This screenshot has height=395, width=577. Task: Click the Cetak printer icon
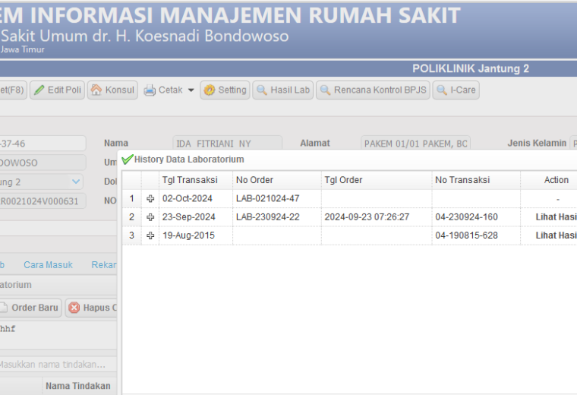(x=150, y=90)
